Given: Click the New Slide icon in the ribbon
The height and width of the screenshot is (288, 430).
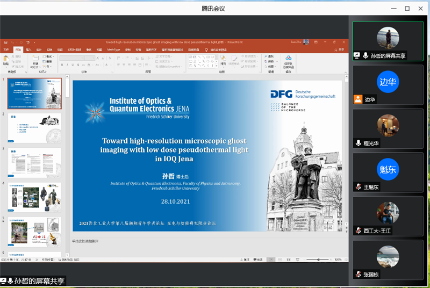Looking at the screenshot, I should click(x=35, y=58).
